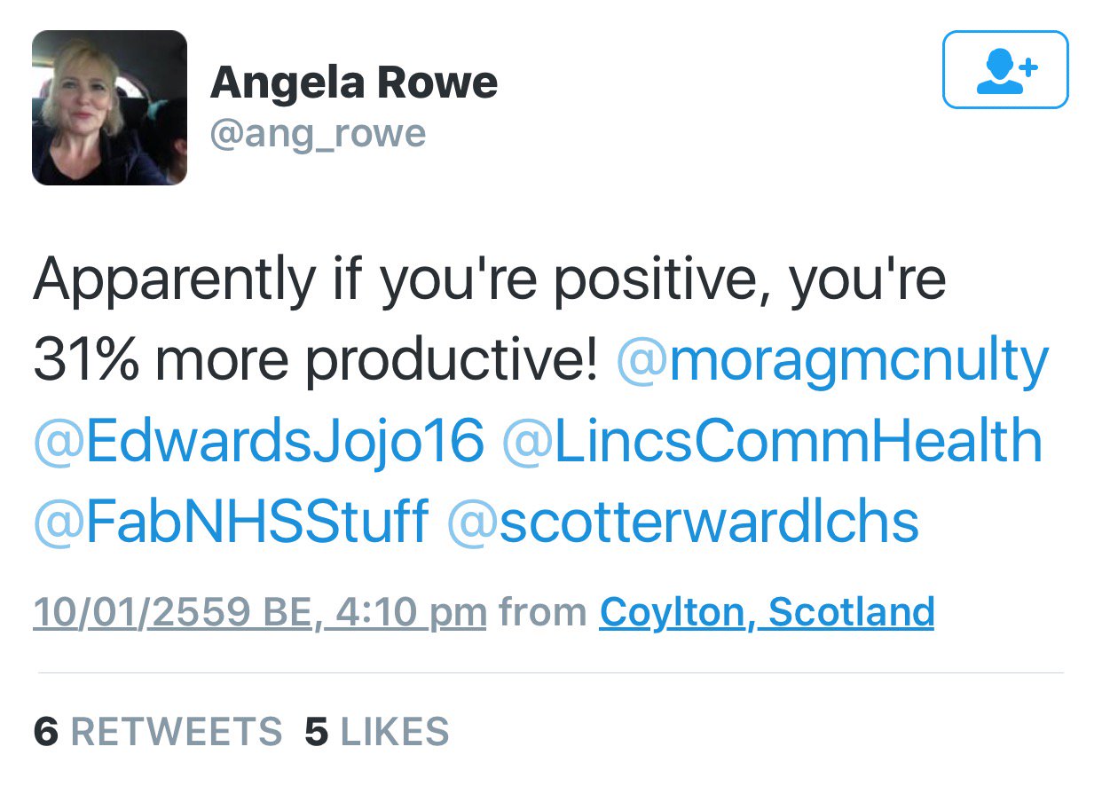1102x786 pixels.
Task: Visit the @scotterwardlchs mention
Action: 683,522
